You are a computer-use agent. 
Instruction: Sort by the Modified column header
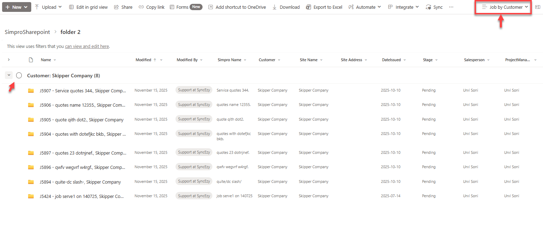(143, 60)
